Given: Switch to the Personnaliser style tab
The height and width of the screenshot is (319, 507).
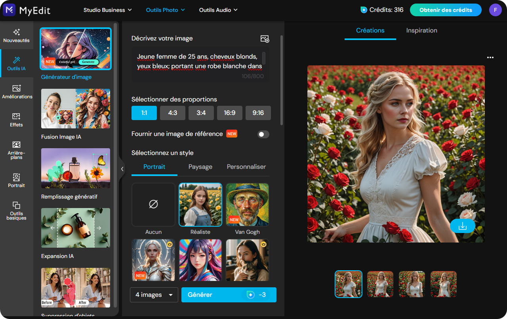Looking at the screenshot, I should pyautogui.click(x=246, y=167).
